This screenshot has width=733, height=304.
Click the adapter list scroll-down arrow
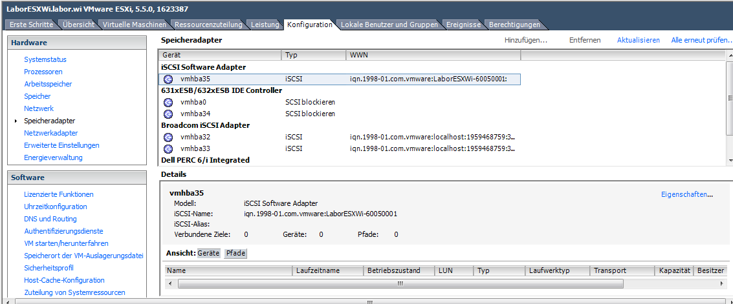(730, 161)
